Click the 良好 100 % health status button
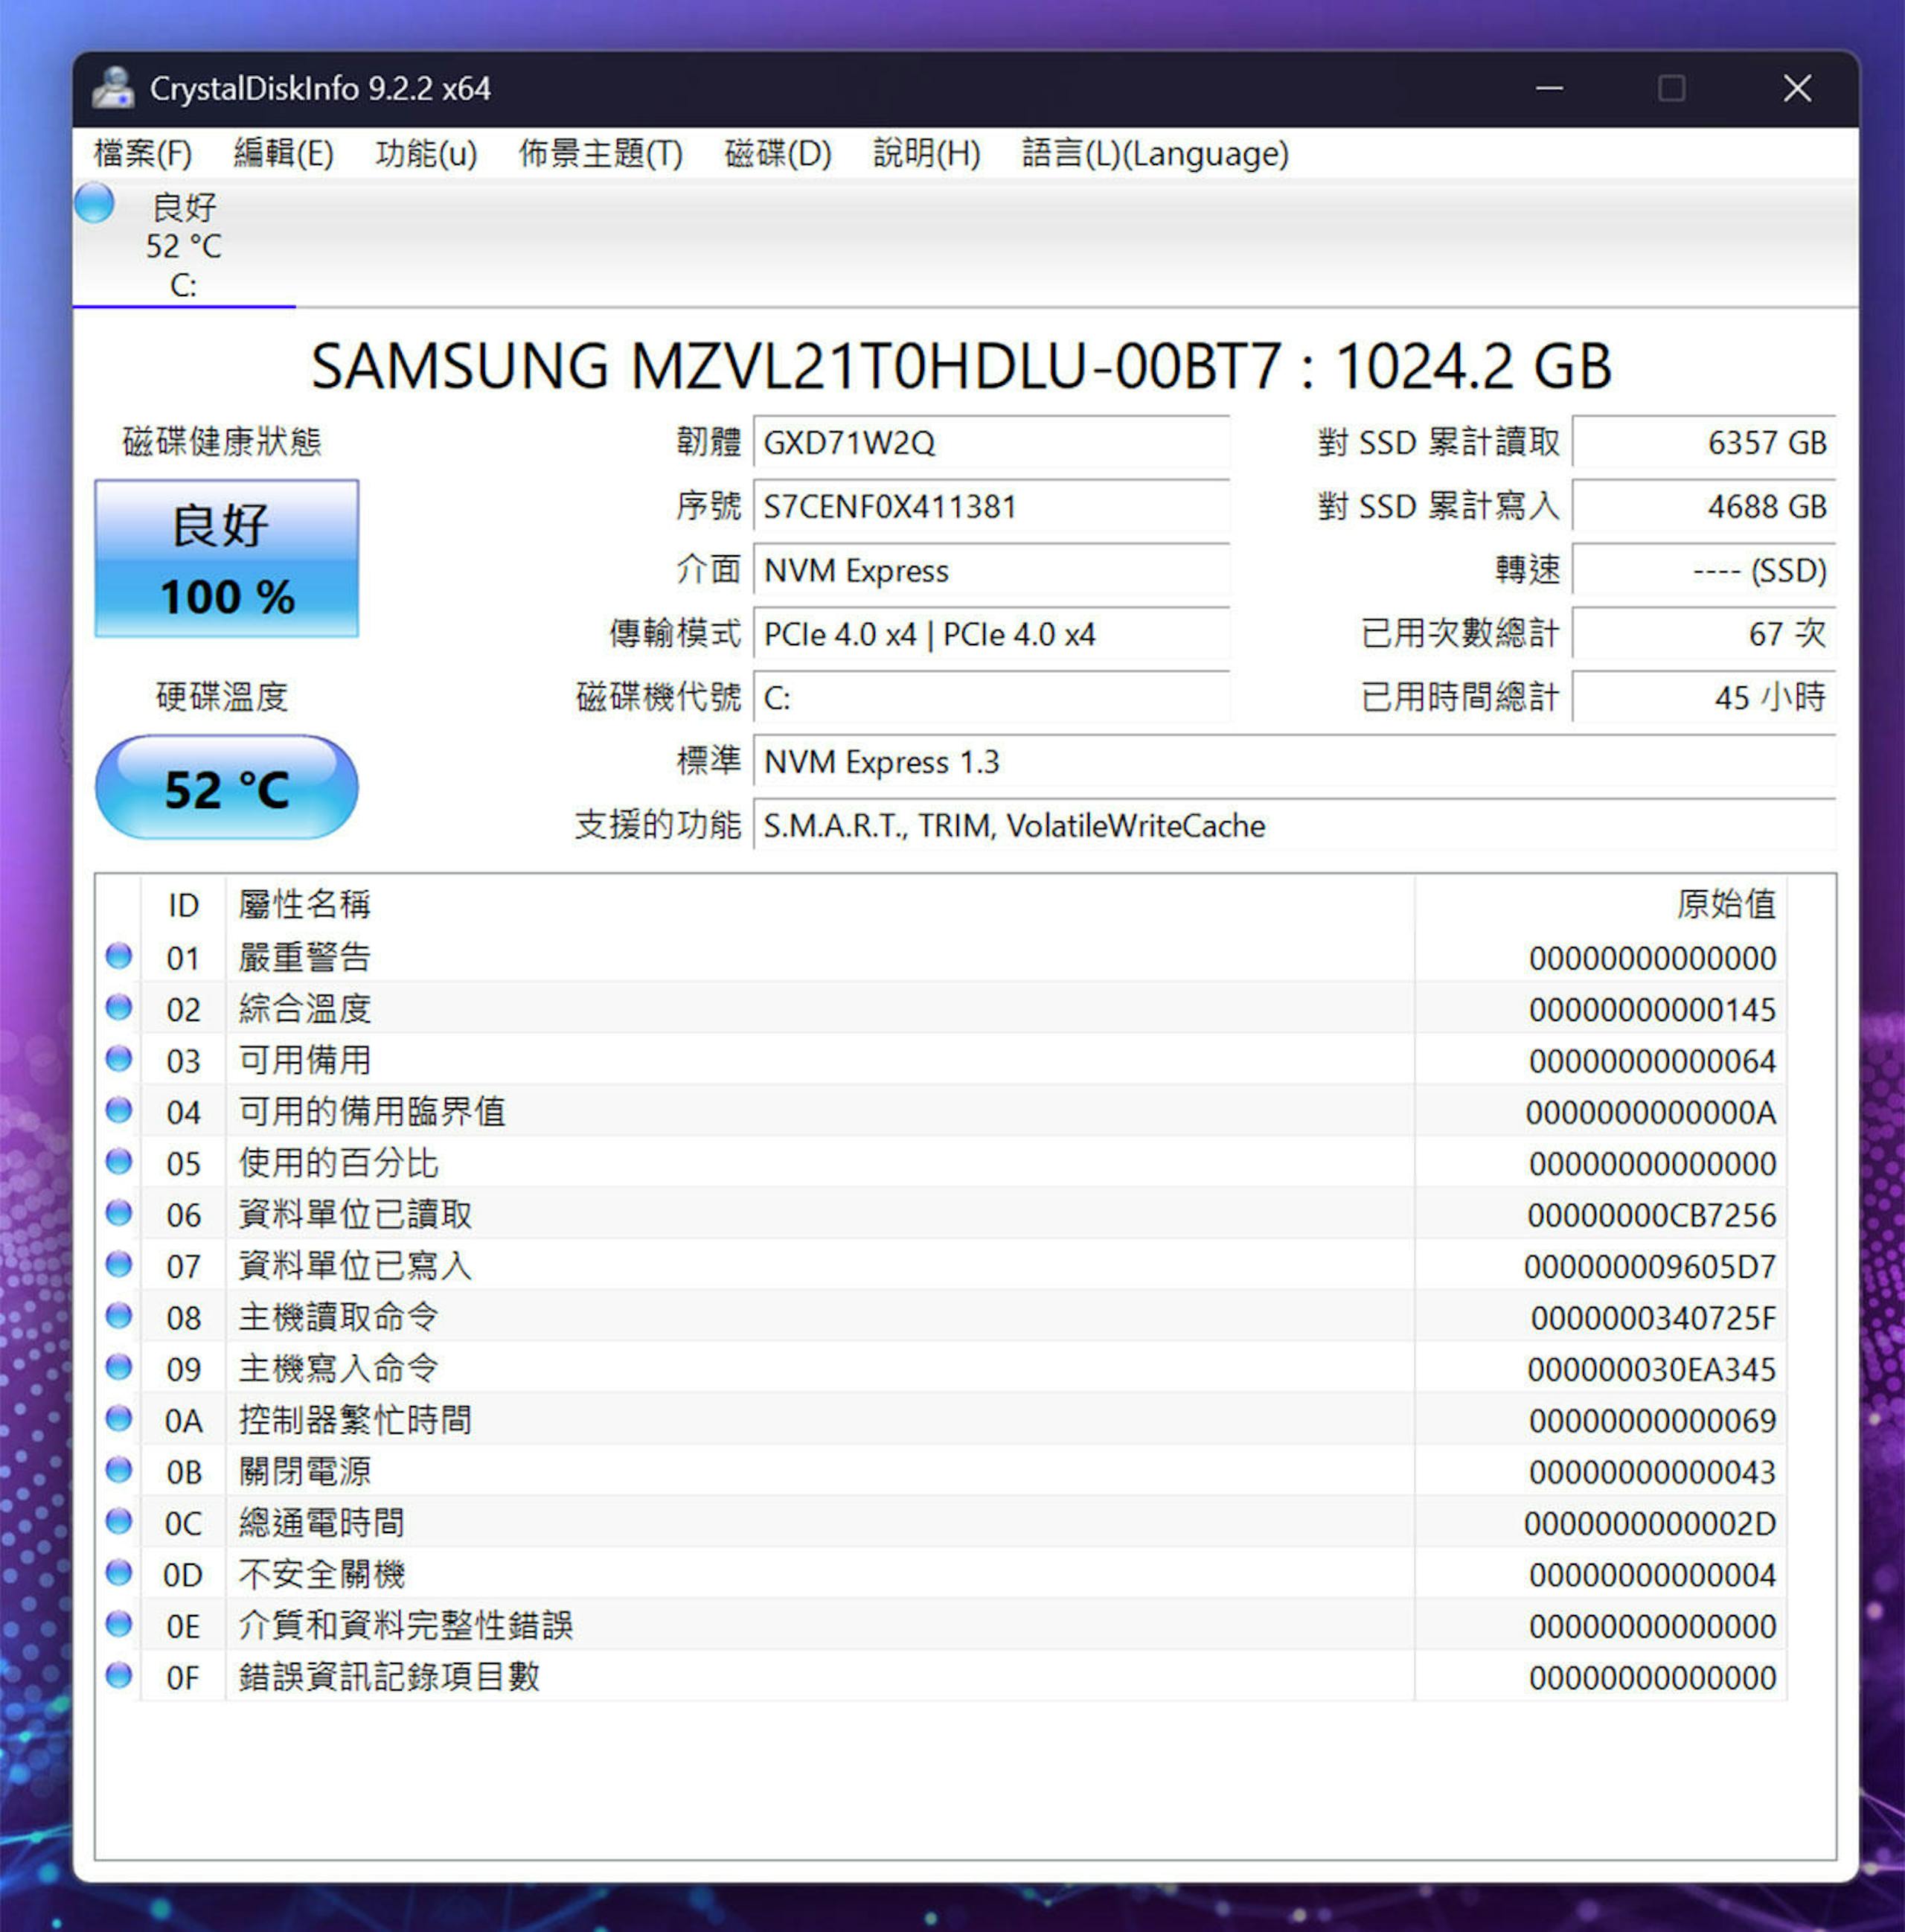This screenshot has width=1905, height=1932. 227,558
